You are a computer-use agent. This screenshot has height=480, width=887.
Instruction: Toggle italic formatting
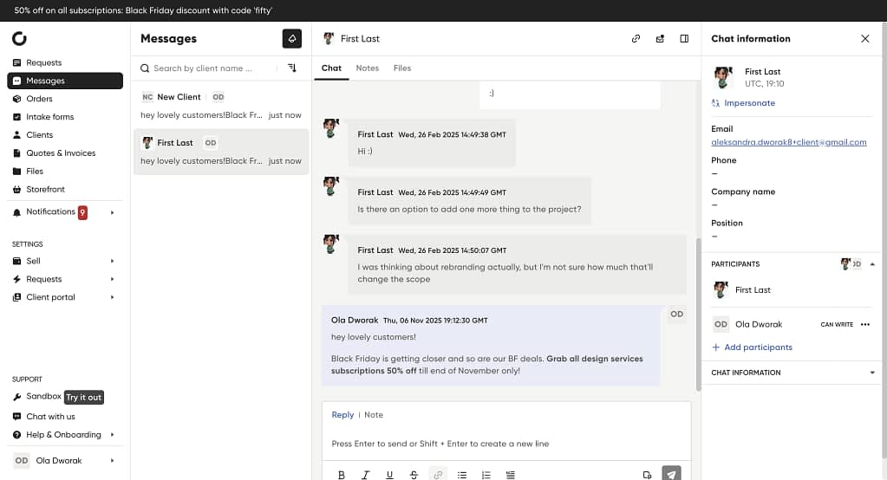pos(365,475)
